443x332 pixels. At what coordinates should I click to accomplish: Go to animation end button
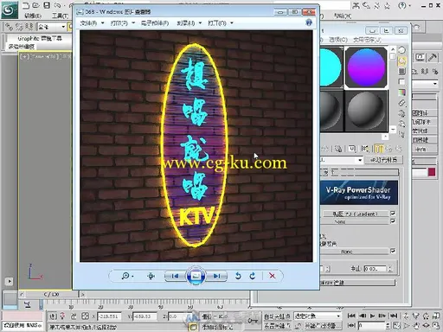(x=394, y=316)
